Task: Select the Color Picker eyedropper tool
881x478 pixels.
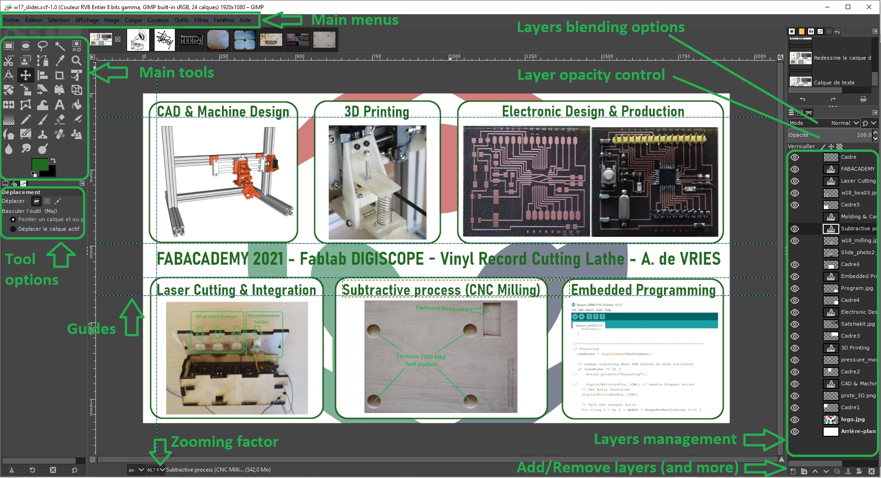Action: point(60,61)
